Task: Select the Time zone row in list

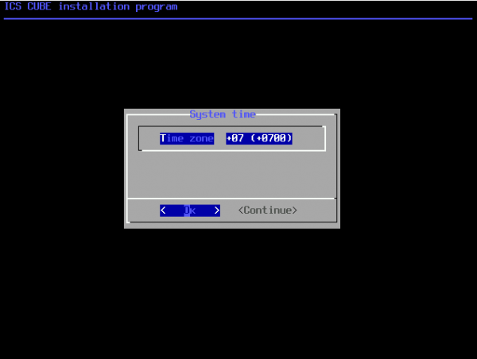Action: pos(231,138)
